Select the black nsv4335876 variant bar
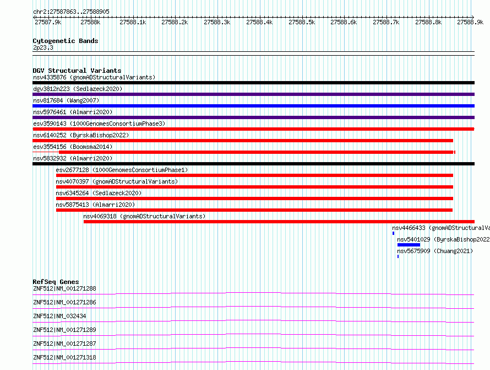The width and height of the screenshot is (490, 370). pyautogui.click(x=253, y=83)
